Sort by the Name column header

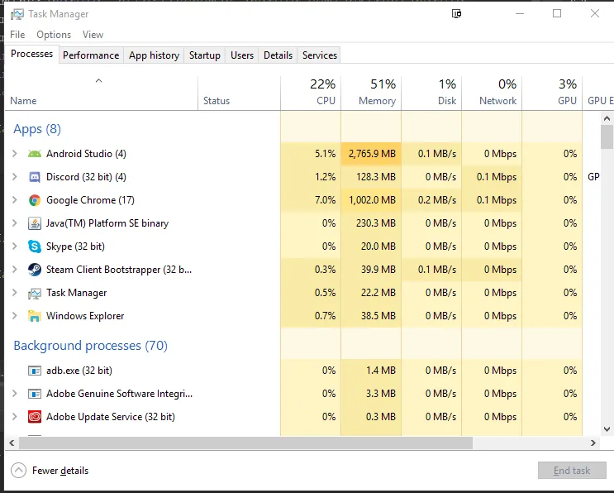(x=102, y=93)
